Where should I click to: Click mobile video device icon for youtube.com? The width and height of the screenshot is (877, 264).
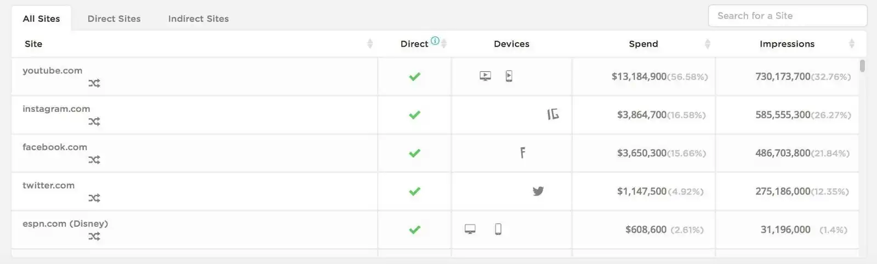pyautogui.click(x=509, y=76)
